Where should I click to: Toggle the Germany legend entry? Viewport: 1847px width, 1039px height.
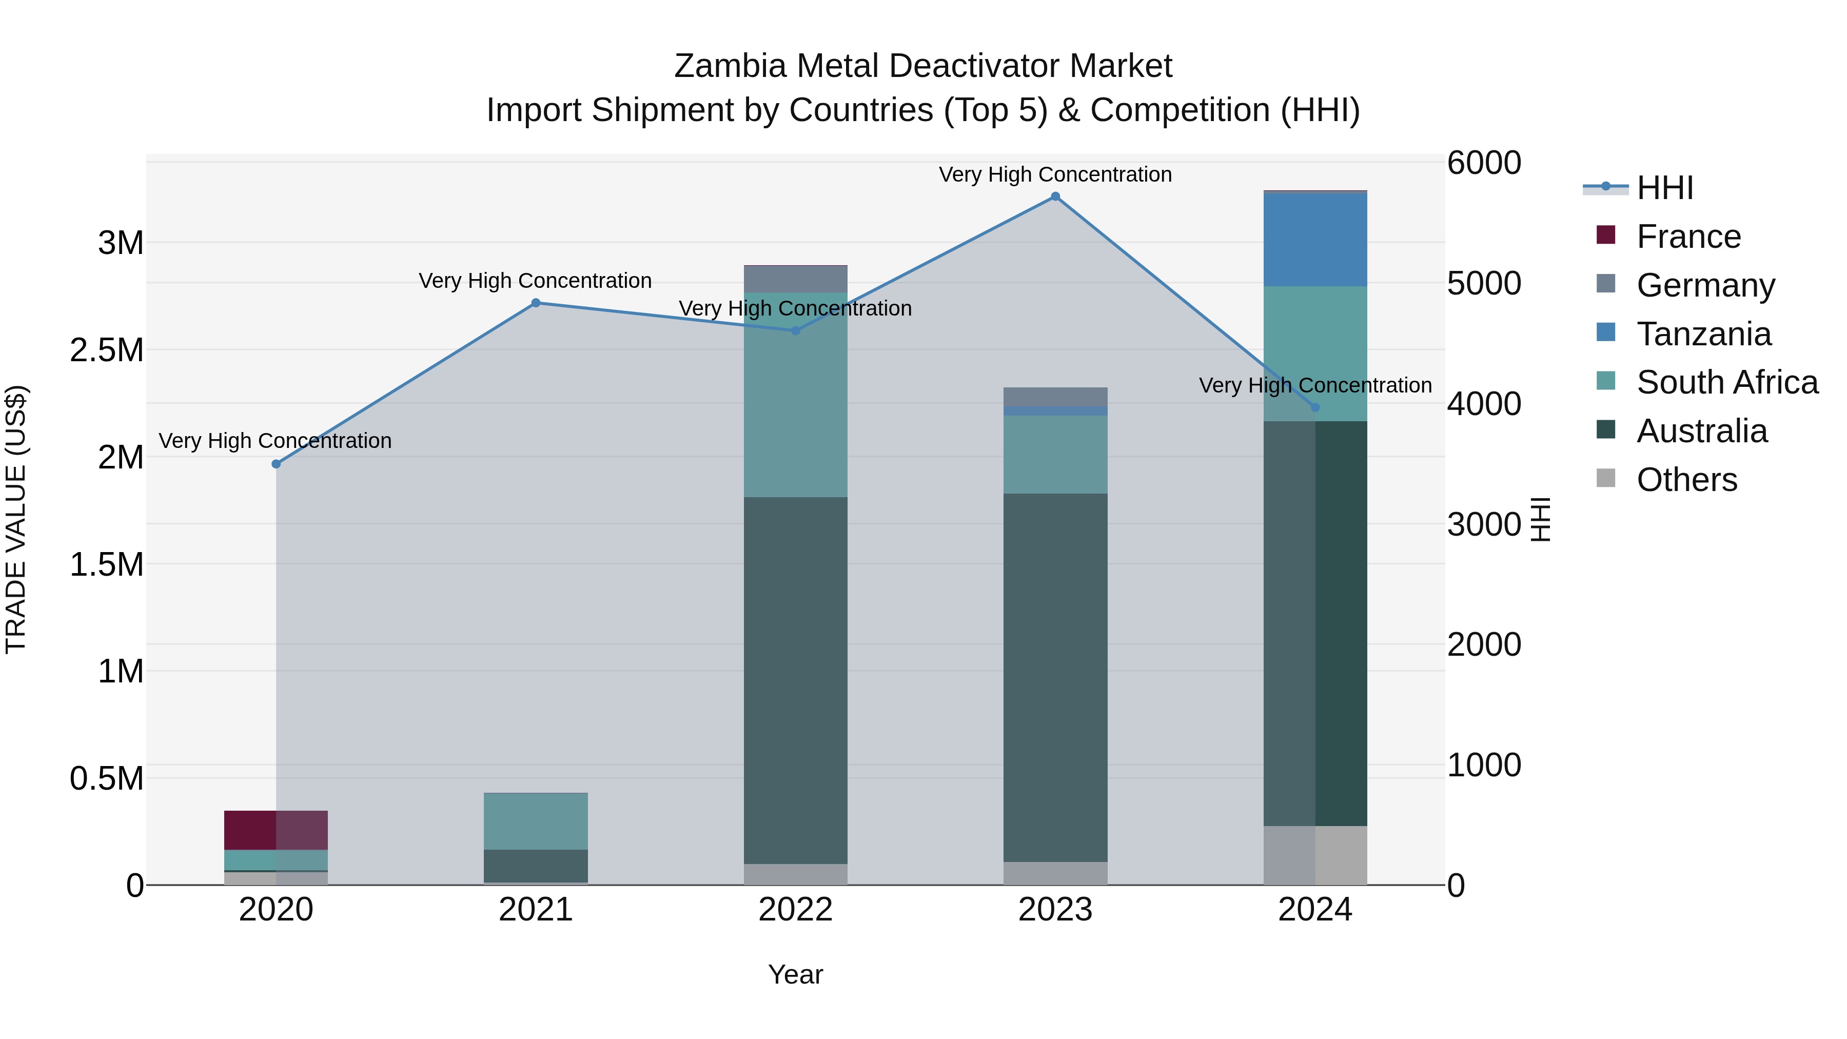(1686, 285)
